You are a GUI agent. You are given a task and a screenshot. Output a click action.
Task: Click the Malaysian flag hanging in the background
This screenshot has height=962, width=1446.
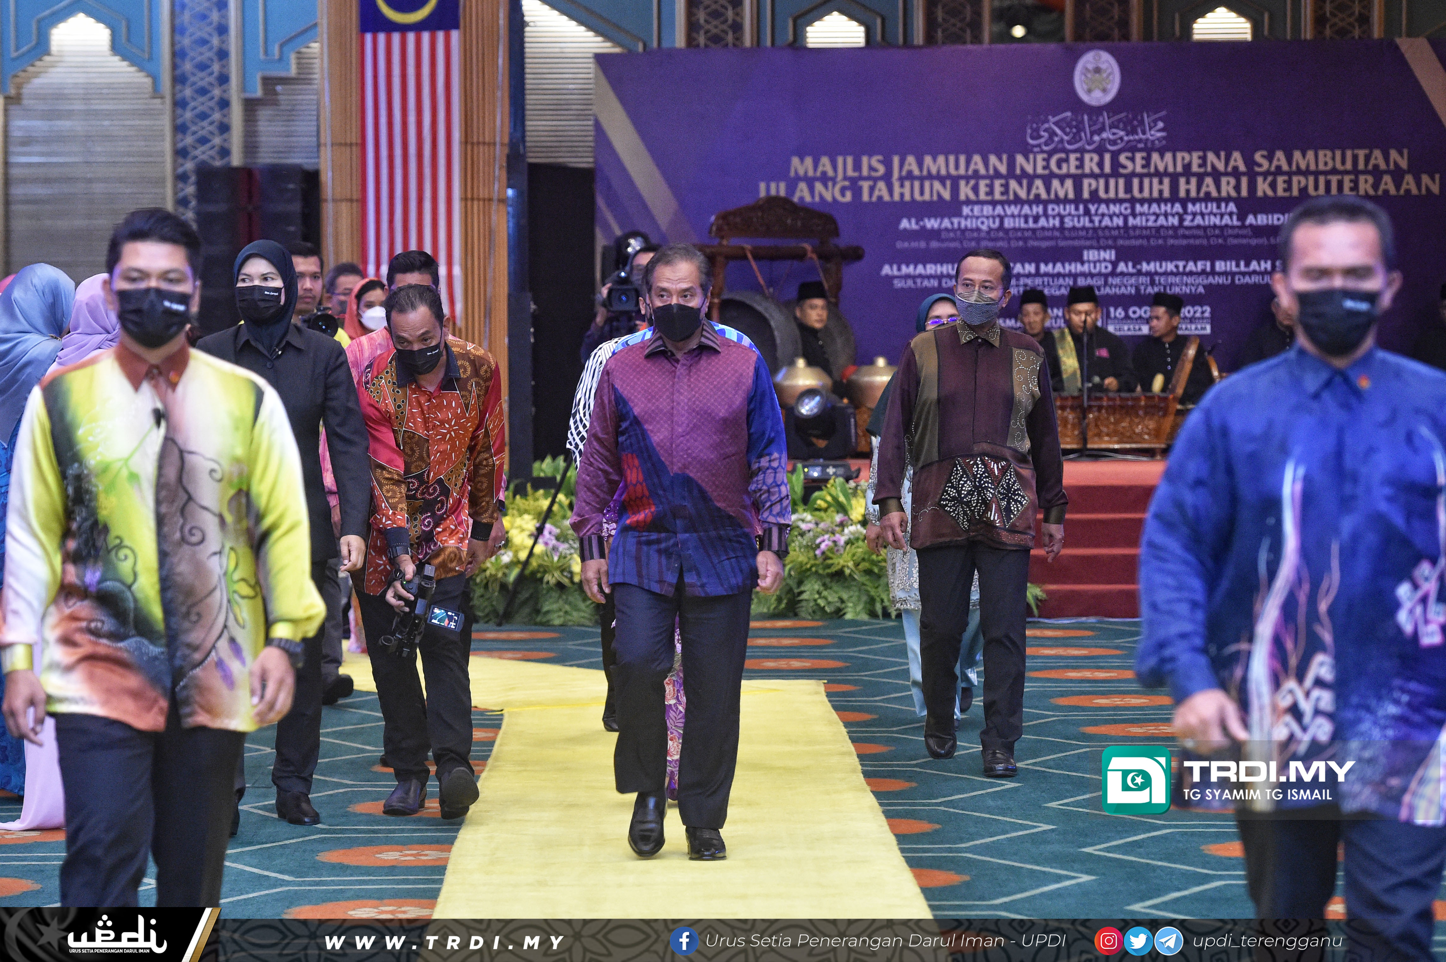(409, 135)
